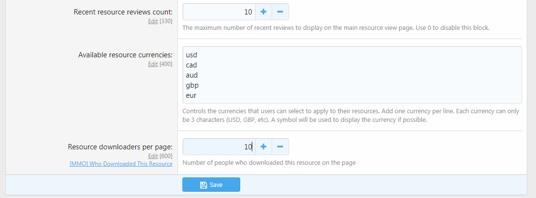
Task: Place cursor on the 'cad' currency line
Action: [191, 65]
